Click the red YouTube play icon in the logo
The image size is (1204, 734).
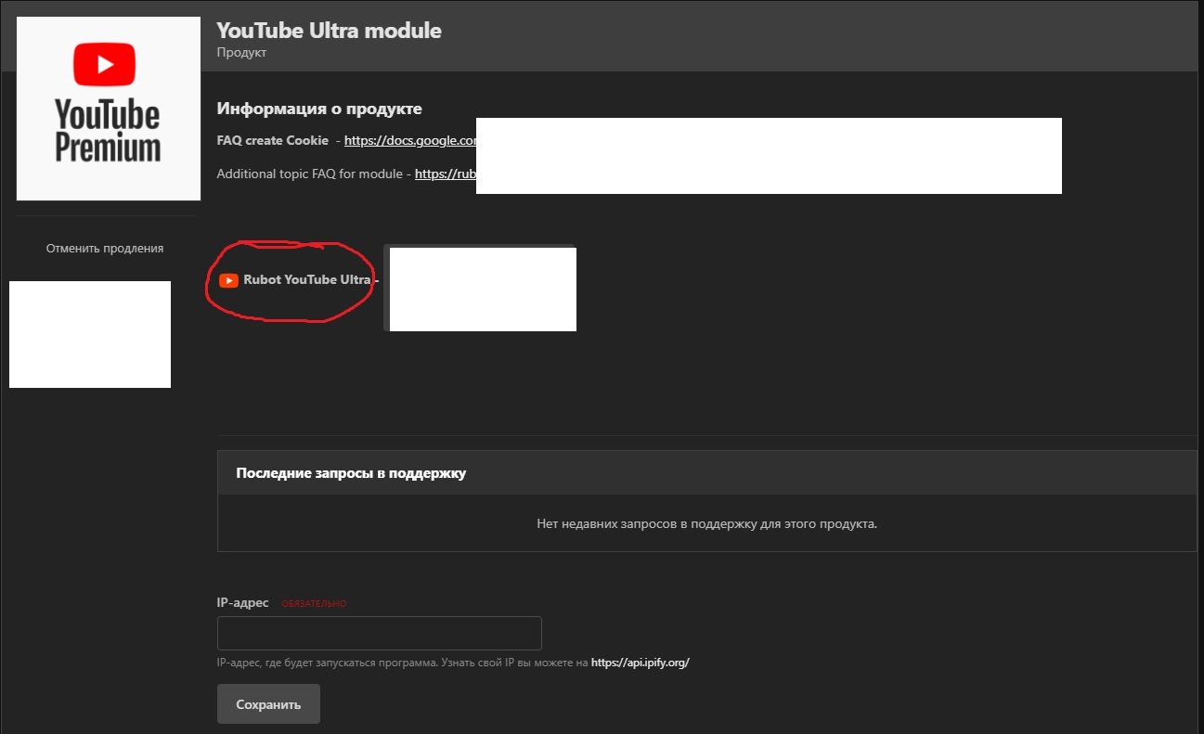(105, 66)
